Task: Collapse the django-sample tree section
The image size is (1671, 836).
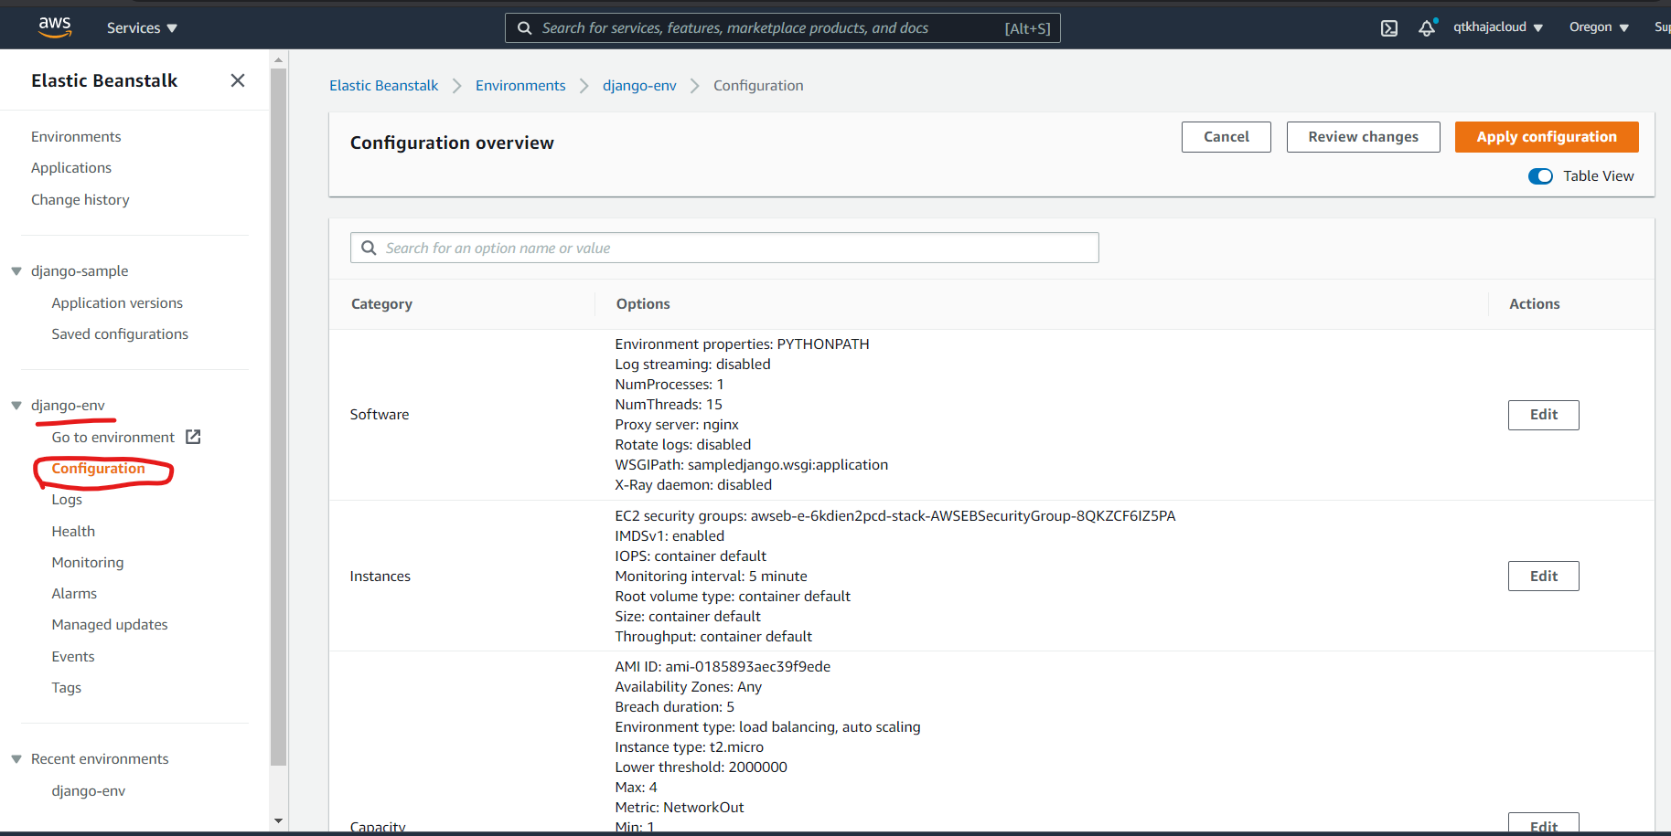Action: click(16, 271)
